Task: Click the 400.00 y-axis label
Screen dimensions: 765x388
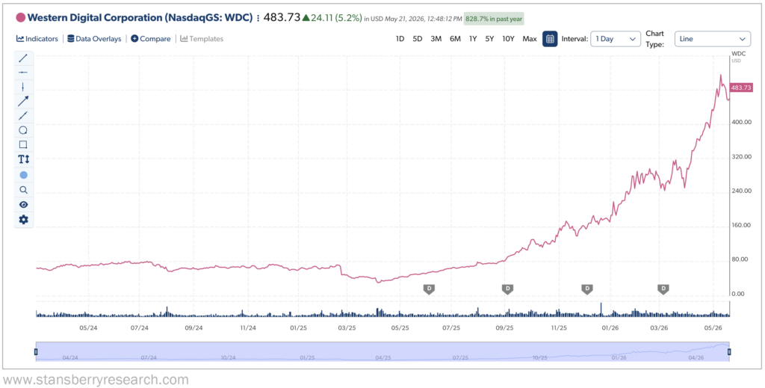Action: pyautogui.click(x=742, y=122)
